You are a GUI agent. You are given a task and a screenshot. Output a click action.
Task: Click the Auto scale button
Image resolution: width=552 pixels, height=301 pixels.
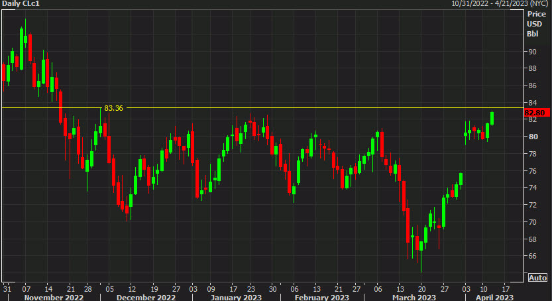pyautogui.click(x=537, y=278)
